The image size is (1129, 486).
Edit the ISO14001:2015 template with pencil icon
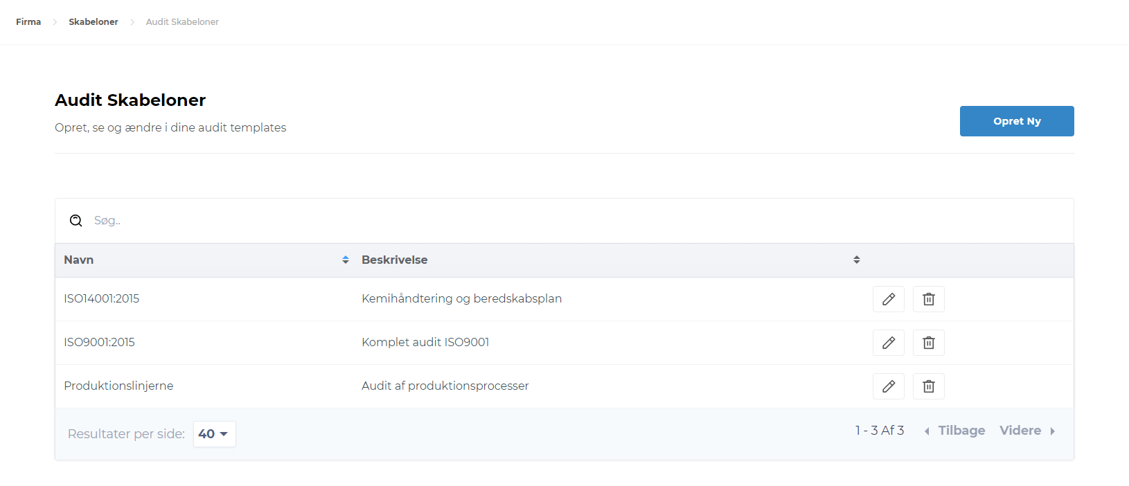[889, 299]
